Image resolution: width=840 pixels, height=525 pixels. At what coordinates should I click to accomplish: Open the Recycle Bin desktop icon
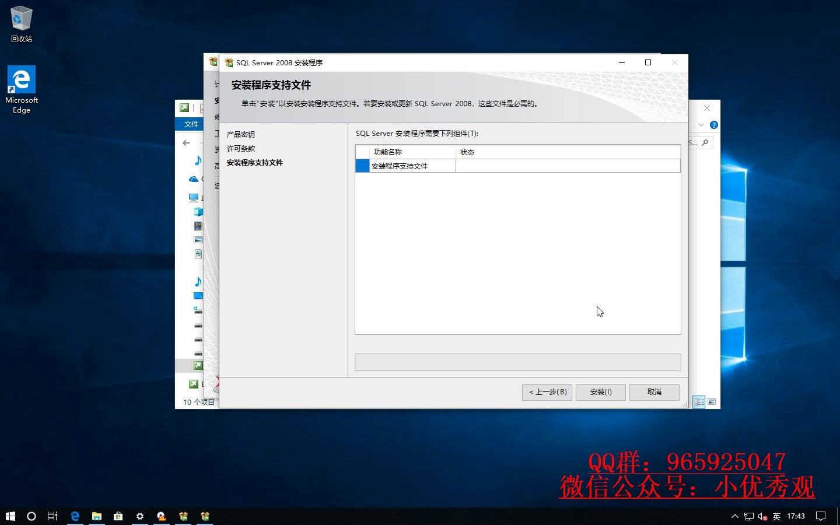[x=22, y=24]
